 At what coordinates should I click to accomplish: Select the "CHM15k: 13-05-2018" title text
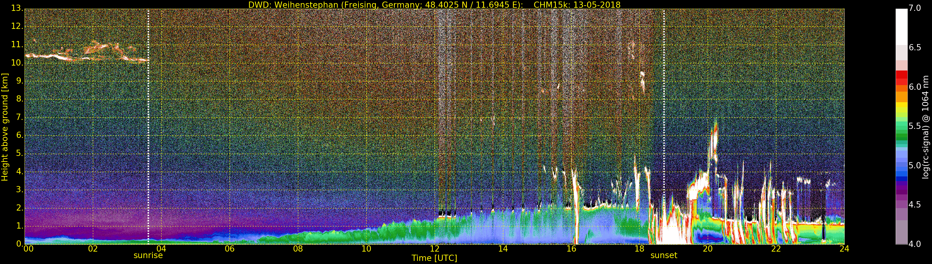tap(577, 5)
